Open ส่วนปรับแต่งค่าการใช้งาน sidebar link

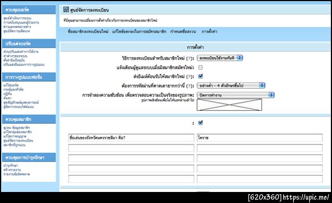[x=21, y=52]
